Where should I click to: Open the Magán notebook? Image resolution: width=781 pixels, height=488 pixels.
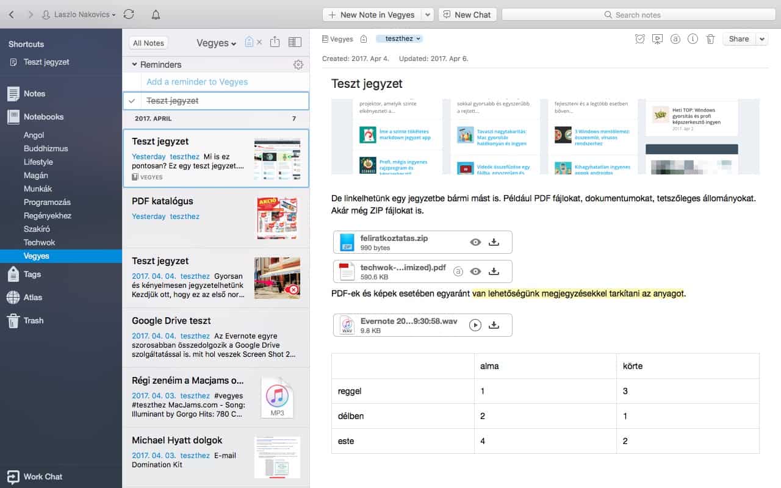(36, 175)
